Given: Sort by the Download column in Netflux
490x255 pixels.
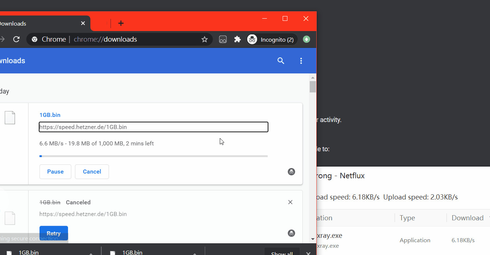Looking at the screenshot, I should point(468,218).
